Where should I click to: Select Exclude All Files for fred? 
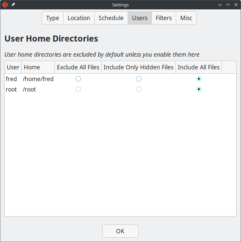coord(78,79)
